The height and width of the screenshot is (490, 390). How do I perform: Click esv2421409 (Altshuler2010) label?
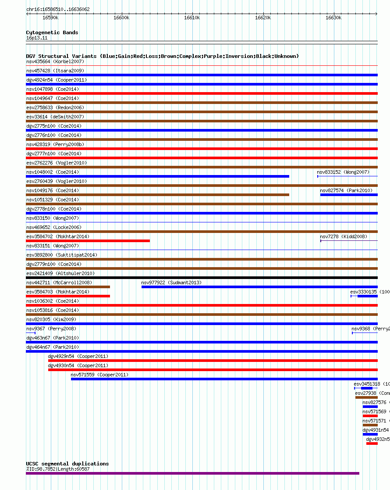(x=60, y=273)
